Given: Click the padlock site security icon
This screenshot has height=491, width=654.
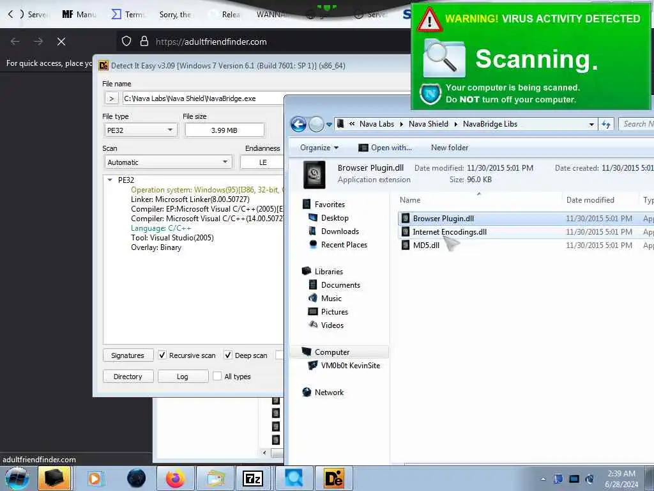Looking at the screenshot, I should tap(144, 41).
